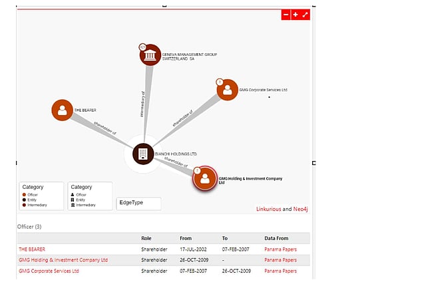Image resolution: width=426 pixels, height=306 pixels.
Task: Click the badge on GMG Corporate Services node
Action: [220, 82]
